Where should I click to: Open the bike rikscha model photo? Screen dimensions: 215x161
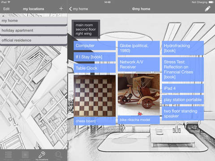coord(139,94)
